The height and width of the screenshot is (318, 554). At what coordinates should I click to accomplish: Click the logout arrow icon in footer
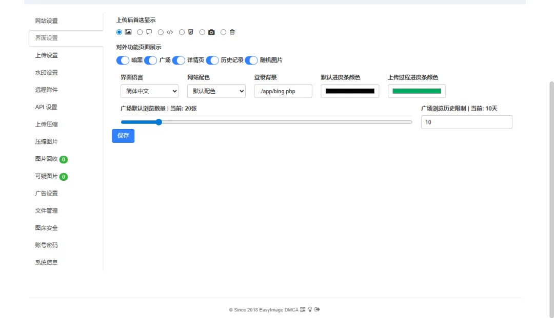click(x=317, y=310)
